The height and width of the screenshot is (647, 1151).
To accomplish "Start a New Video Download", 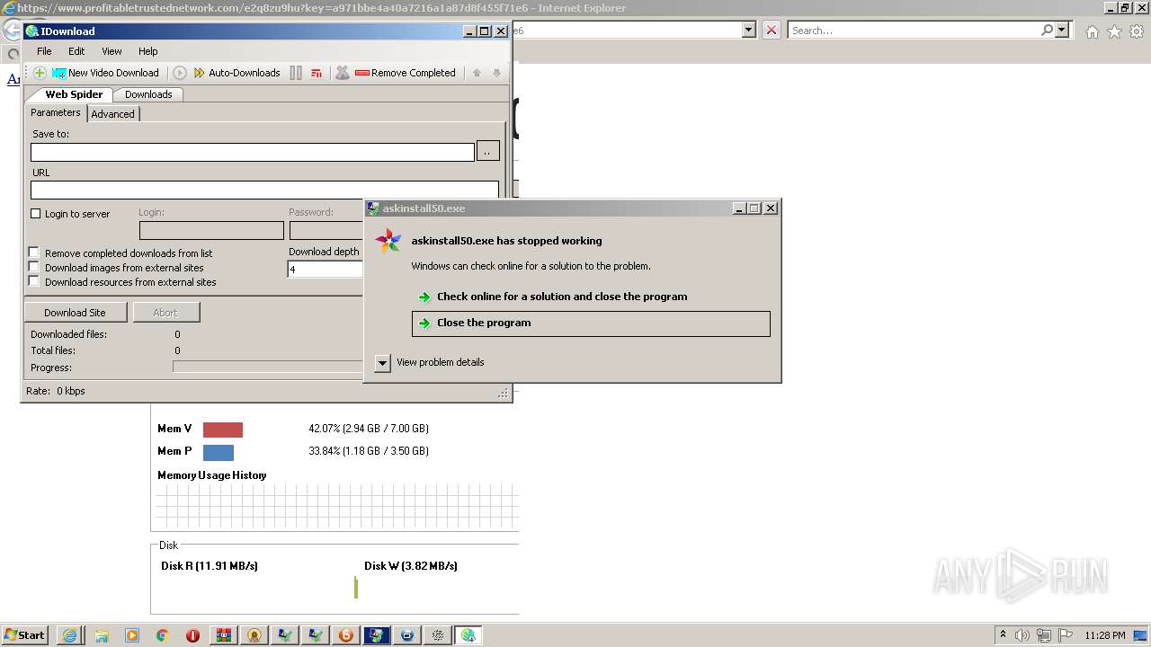I will click(105, 73).
